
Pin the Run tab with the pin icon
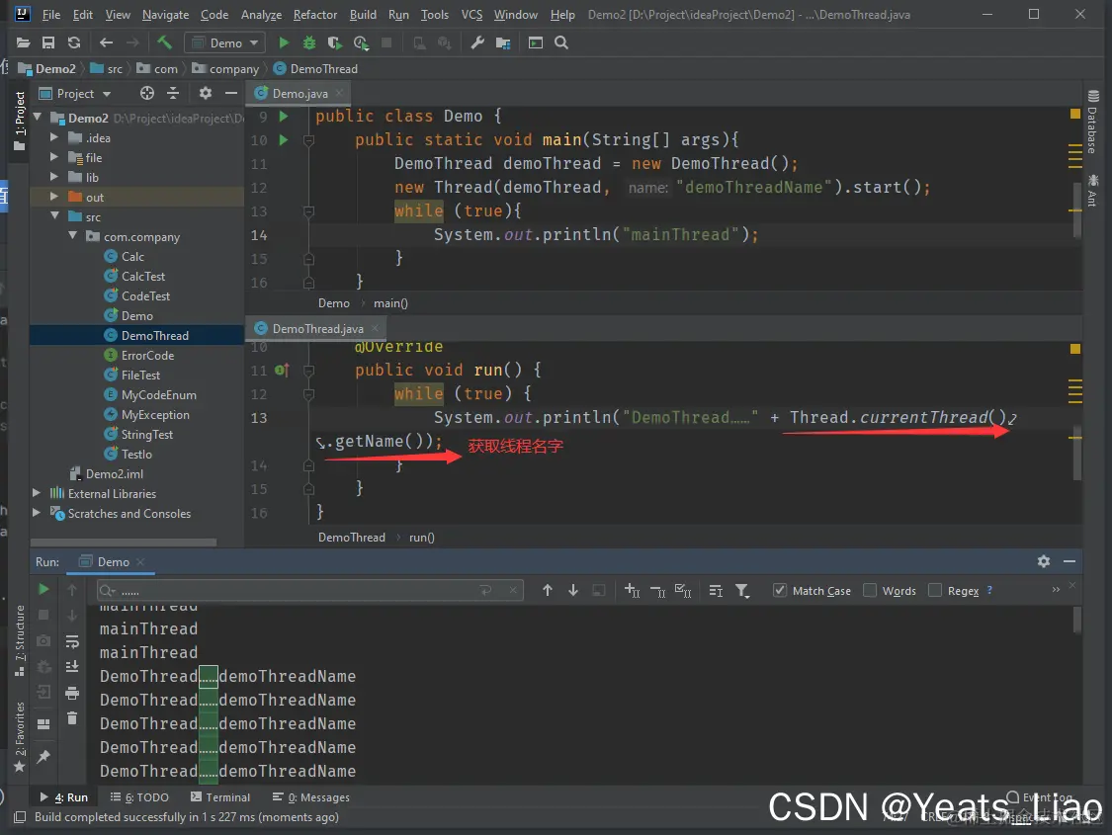[43, 757]
